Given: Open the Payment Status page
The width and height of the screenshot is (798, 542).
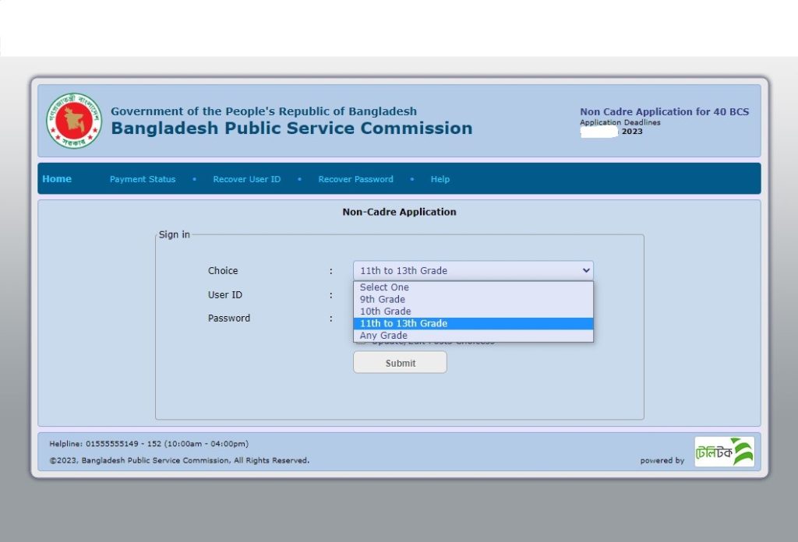Looking at the screenshot, I should pos(143,179).
